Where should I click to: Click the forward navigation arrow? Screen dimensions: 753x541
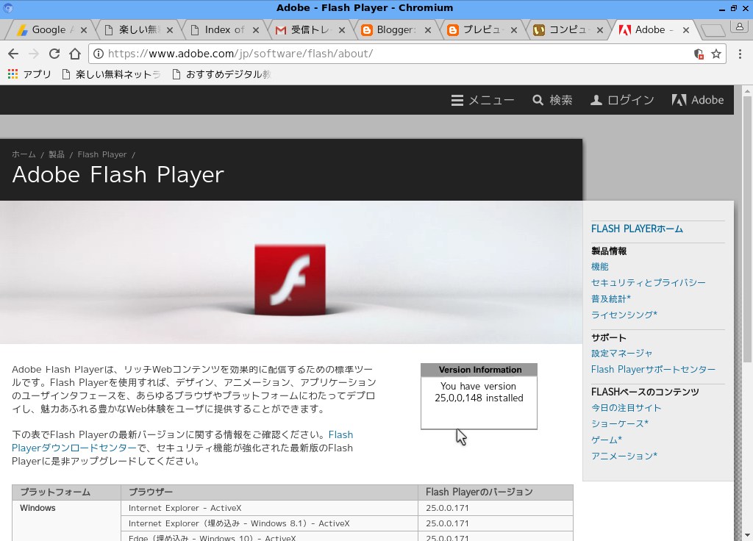tap(34, 54)
